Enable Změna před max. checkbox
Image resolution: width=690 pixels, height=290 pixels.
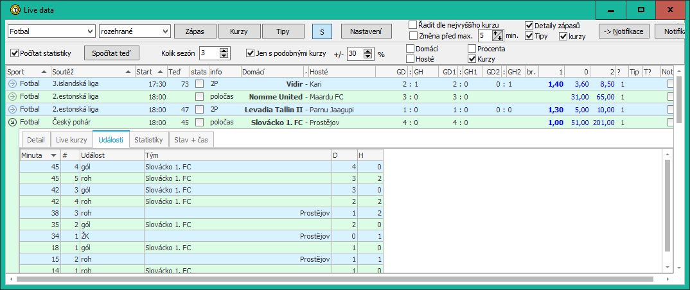pyautogui.click(x=412, y=35)
